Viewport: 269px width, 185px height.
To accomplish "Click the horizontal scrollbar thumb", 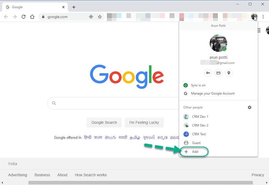I will point(141,183).
